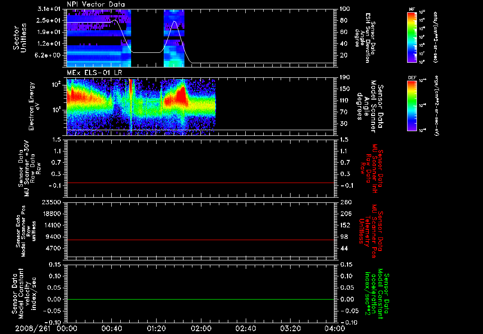Click the second NPI data block near 01:30
Viewport: 483px width, 334px height.
click(x=174, y=38)
